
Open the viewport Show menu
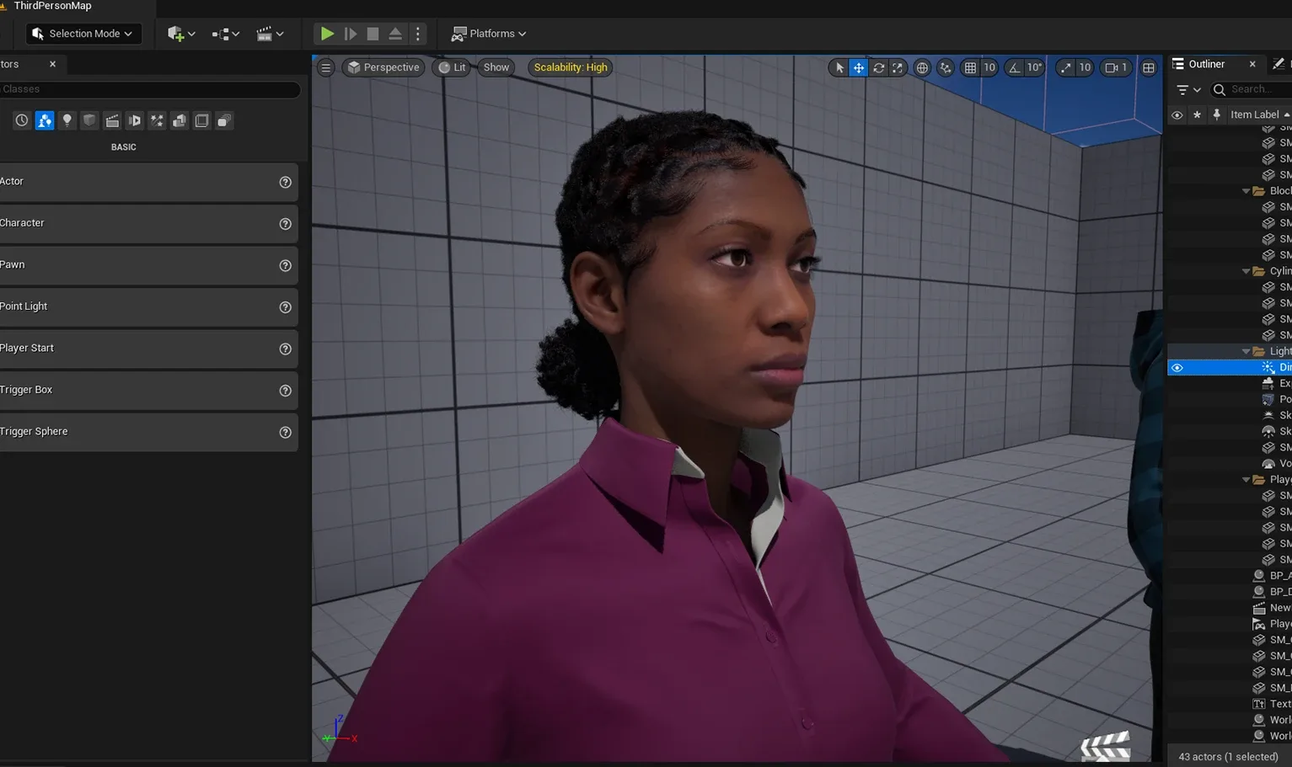coord(496,67)
